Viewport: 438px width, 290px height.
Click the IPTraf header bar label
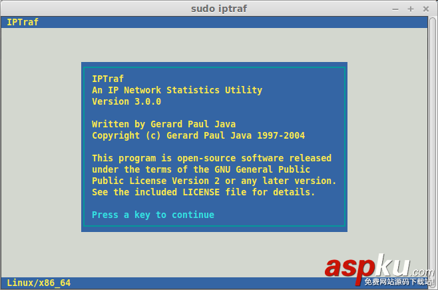(23, 22)
